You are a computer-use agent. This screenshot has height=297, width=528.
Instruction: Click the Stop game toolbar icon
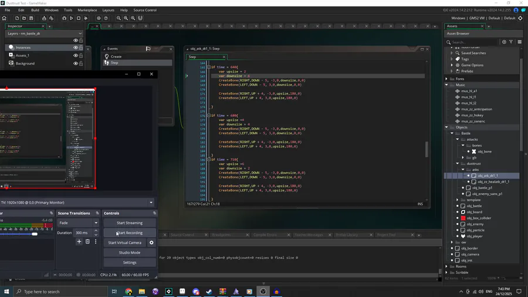79,18
